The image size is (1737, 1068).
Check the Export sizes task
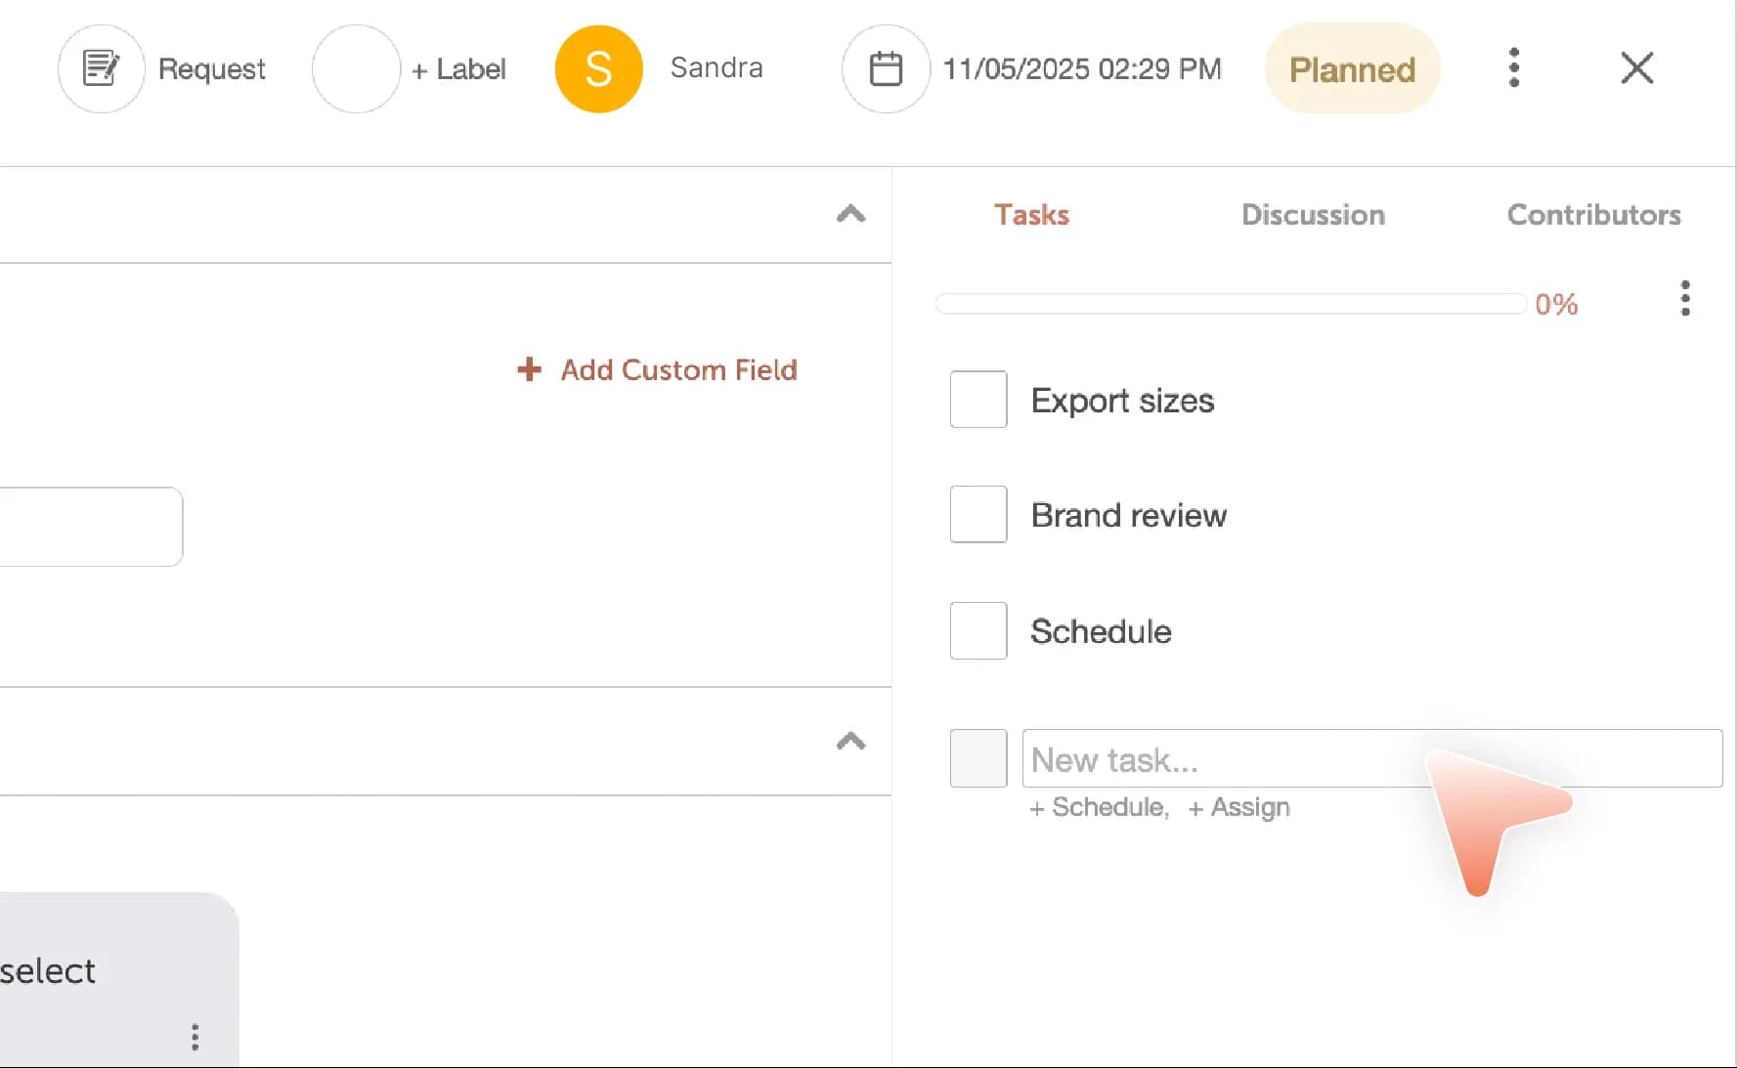tap(977, 400)
